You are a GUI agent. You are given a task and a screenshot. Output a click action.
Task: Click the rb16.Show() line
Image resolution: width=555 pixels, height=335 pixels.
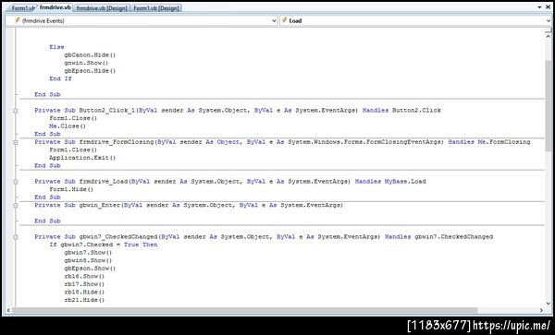pos(84,277)
